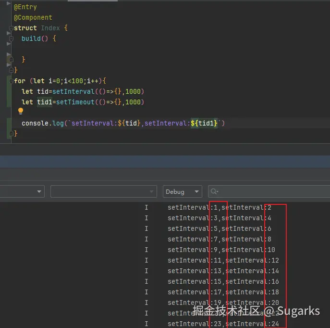
Task: Click the fold-end marker beside the for loop's closing brace
Action: pos(11,134)
